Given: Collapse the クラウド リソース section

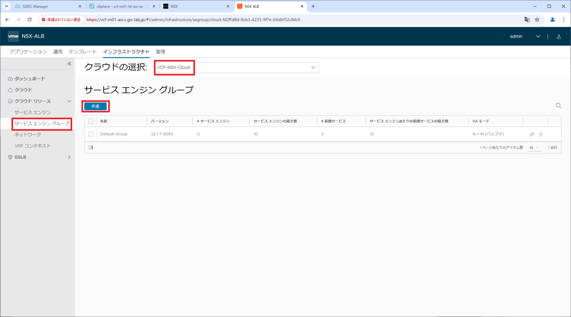Looking at the screenshot, I should tap(69, 101).
